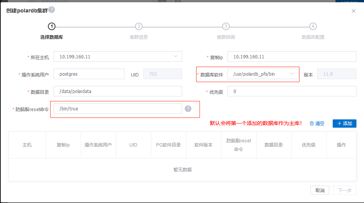
Task: Click help icon next to 防脑裂reset命令 field
Action: [188, 109]
